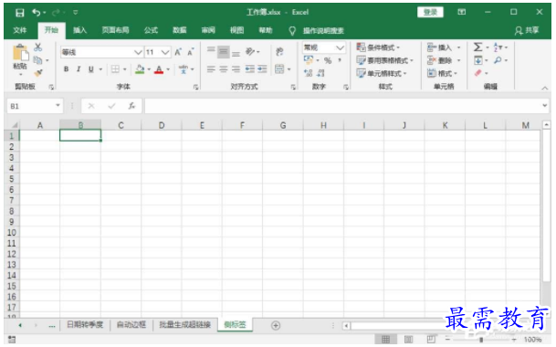The image size is (556, 347).
Task: Open the fill color dropdown arrow
Action: click(149, 69)
